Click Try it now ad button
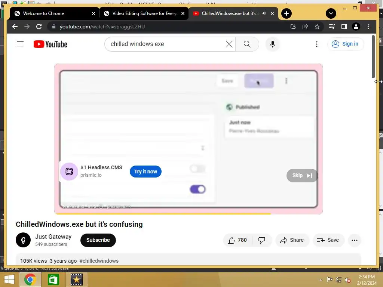Image resolution: width=383 pixels, height=287 pixels. click(x=145, y=172)
